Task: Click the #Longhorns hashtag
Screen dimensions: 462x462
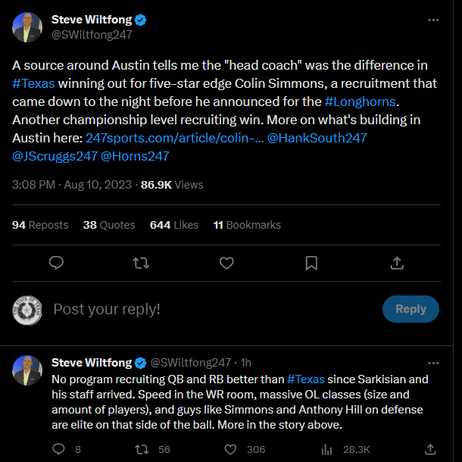Action: 360,101
